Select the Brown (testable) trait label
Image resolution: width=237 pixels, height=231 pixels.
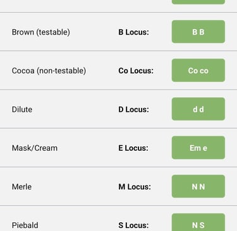tap(41, 32)
